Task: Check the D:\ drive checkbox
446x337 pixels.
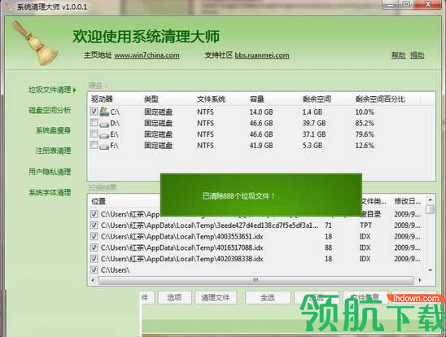Action: pos(94,123)
